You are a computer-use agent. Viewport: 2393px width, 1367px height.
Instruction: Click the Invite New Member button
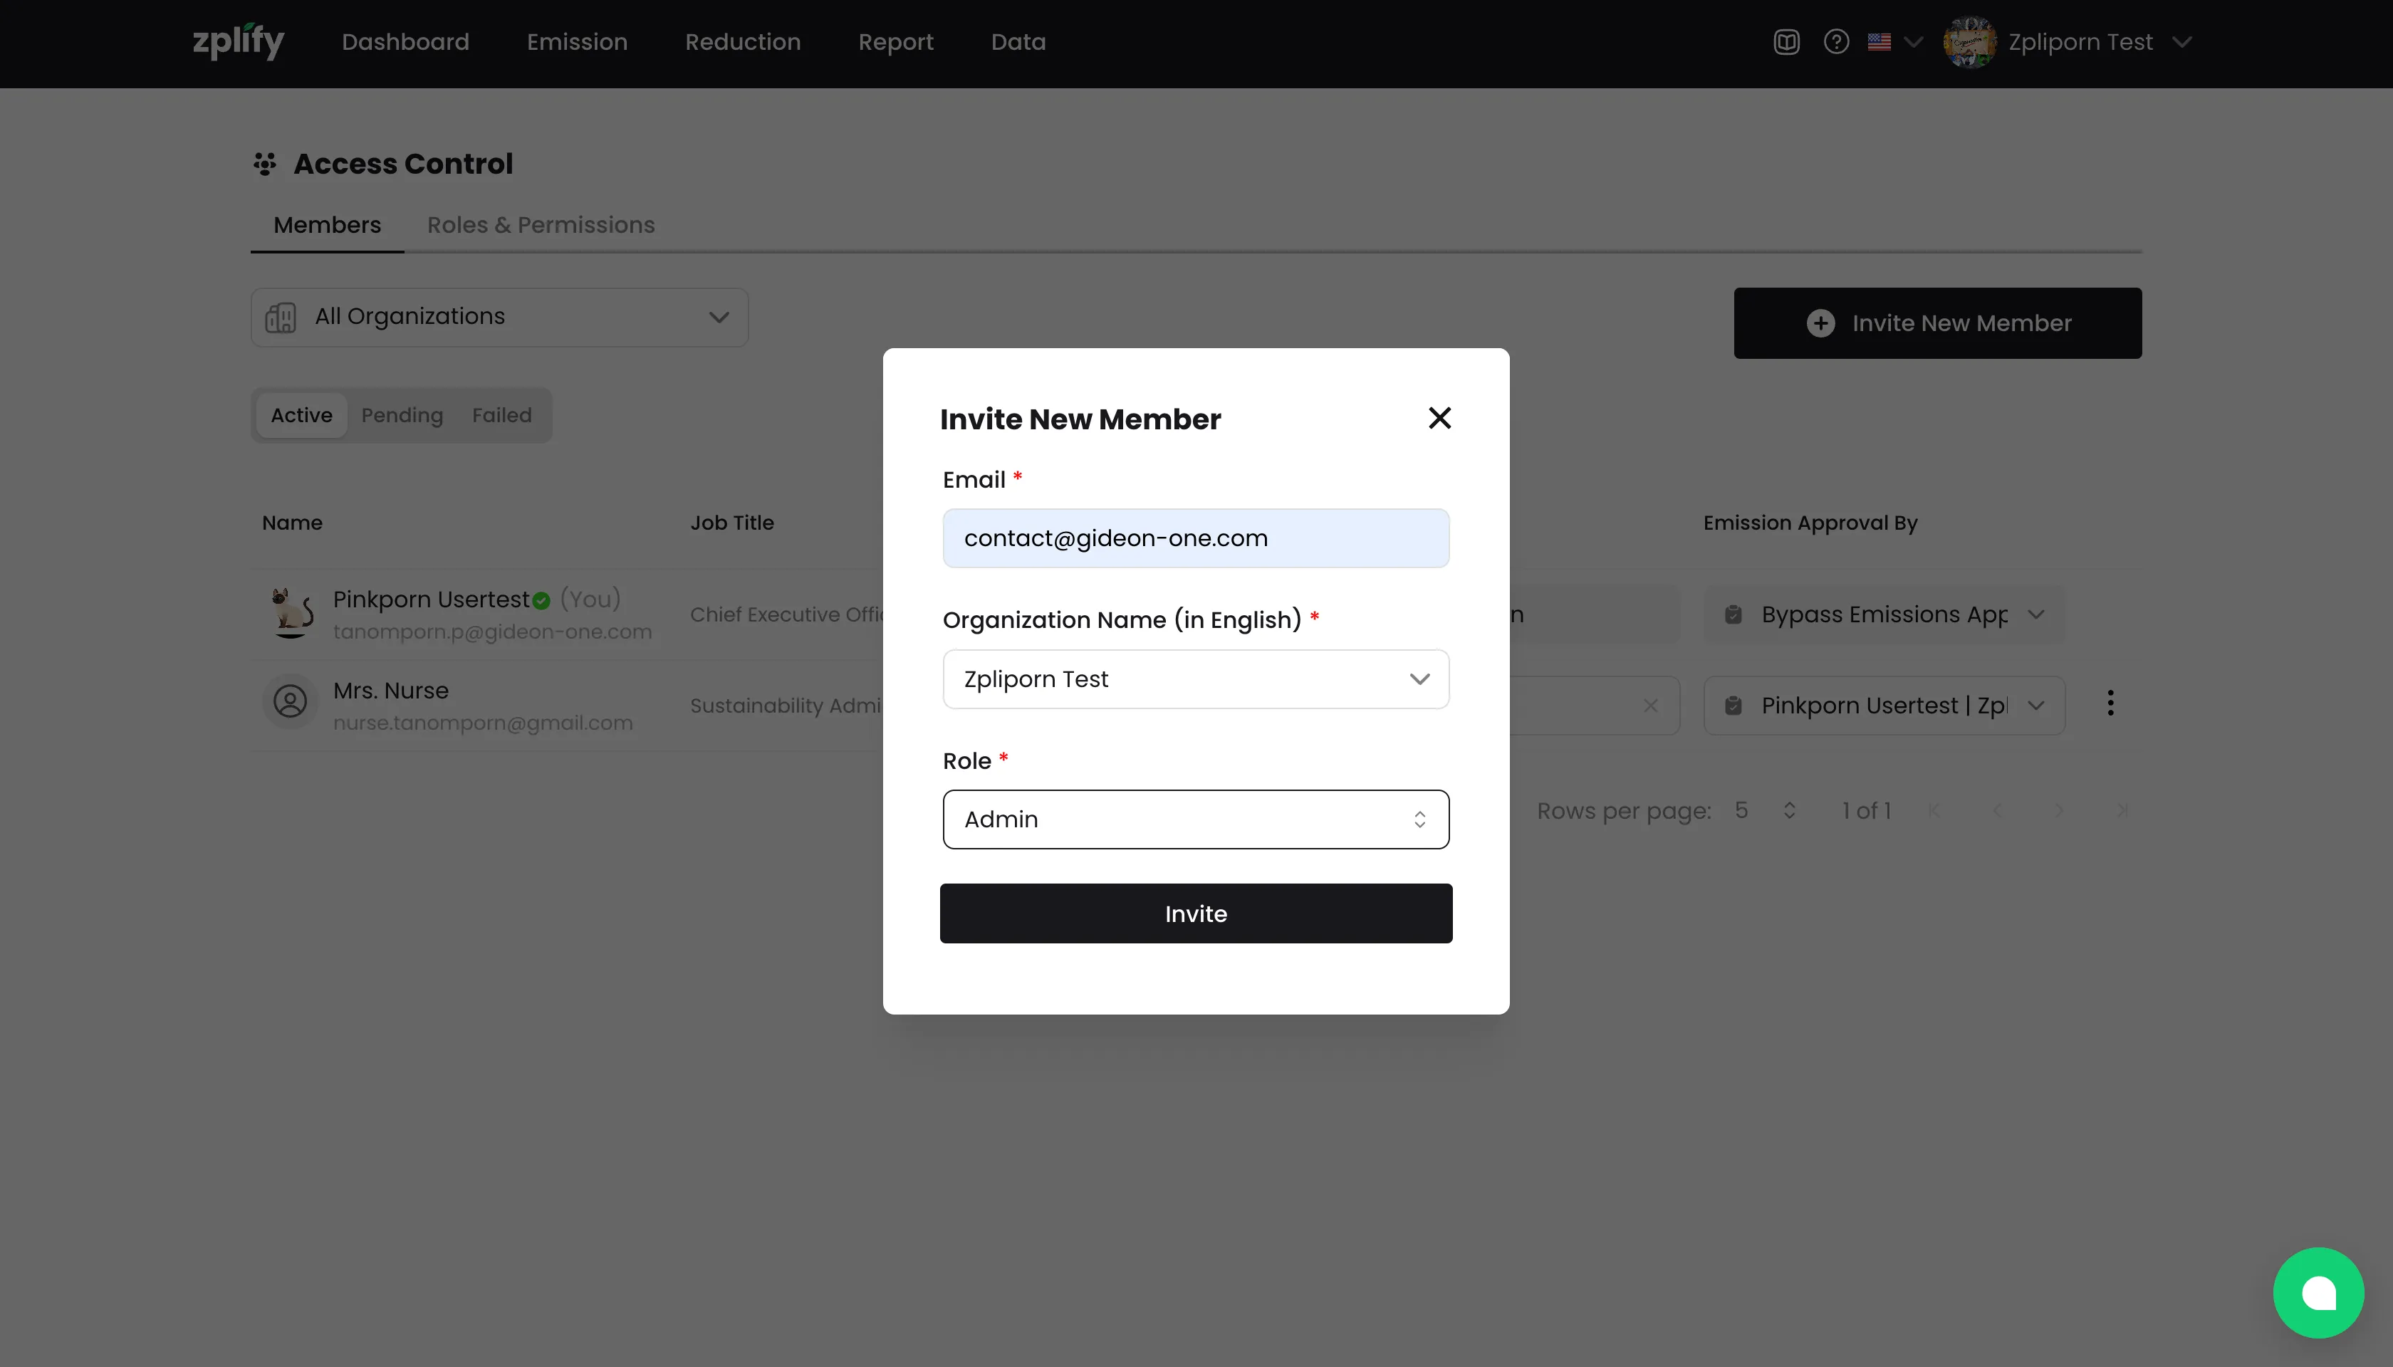1936,323
